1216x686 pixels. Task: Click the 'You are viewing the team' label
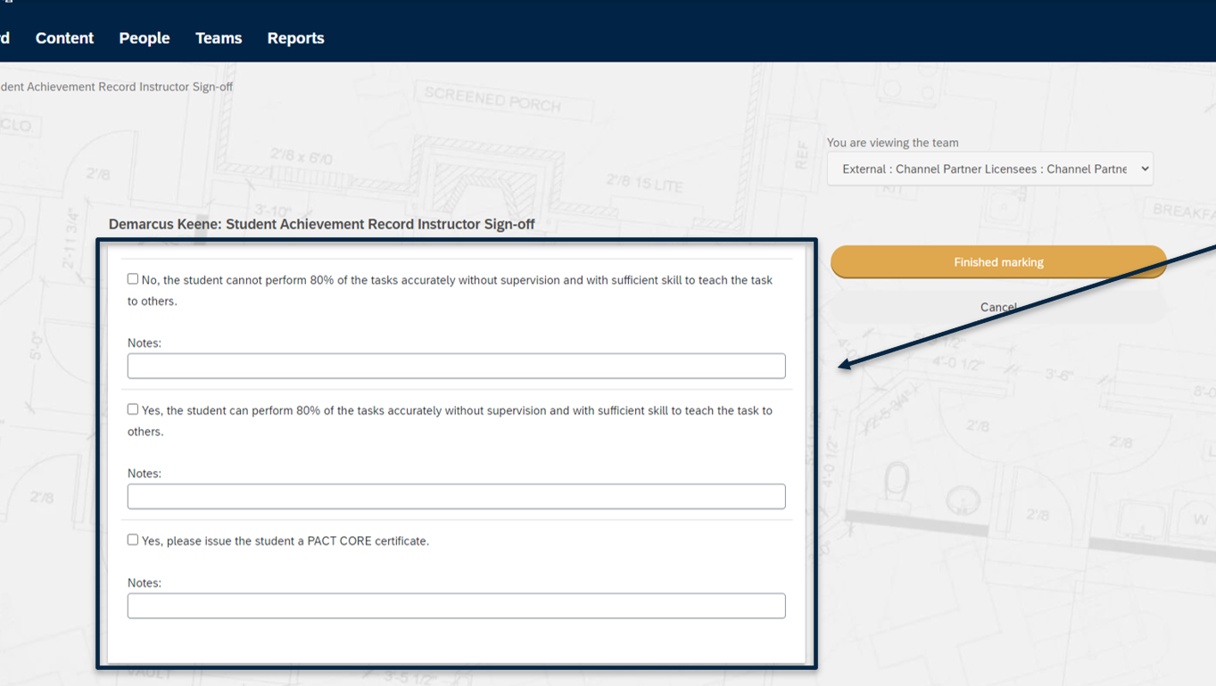tap(892, 143)
